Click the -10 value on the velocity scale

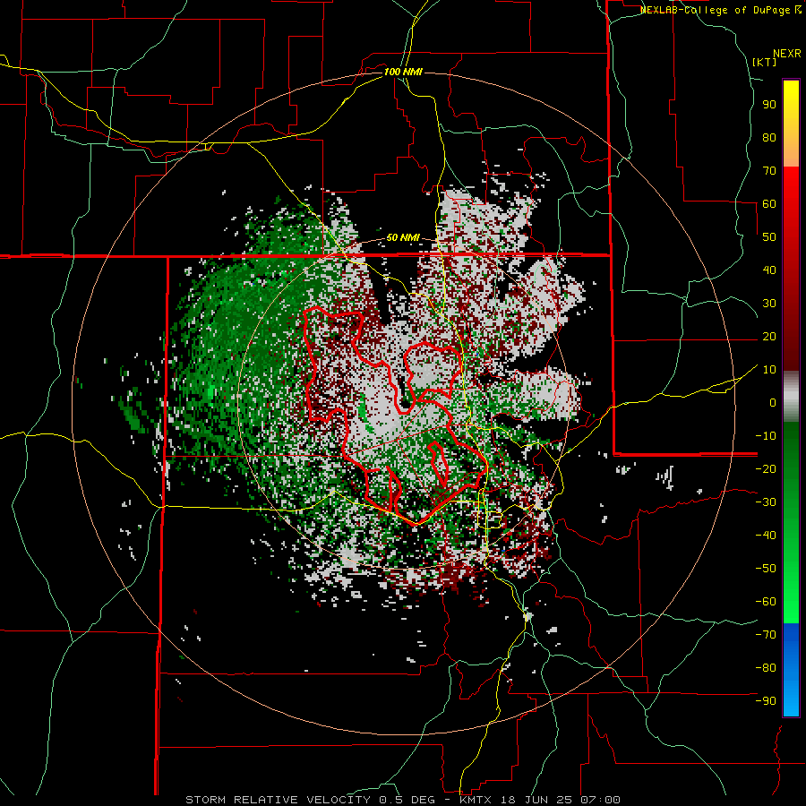(x=766, y=436)
